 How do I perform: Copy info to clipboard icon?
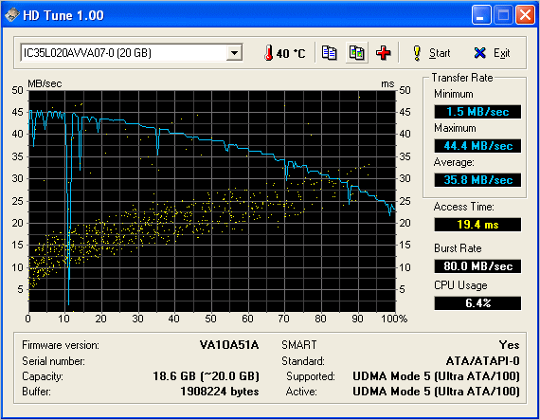tap(329, 53)
